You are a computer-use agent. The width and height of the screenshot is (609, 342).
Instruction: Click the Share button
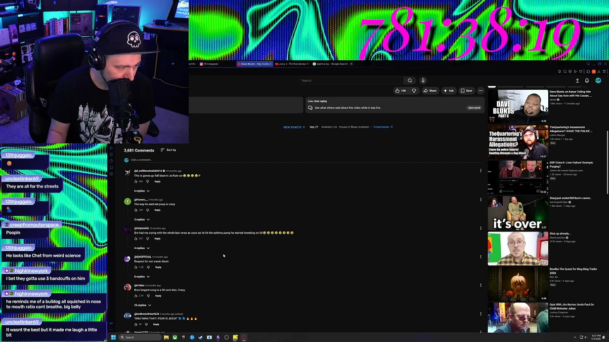[x=430, y=91]
